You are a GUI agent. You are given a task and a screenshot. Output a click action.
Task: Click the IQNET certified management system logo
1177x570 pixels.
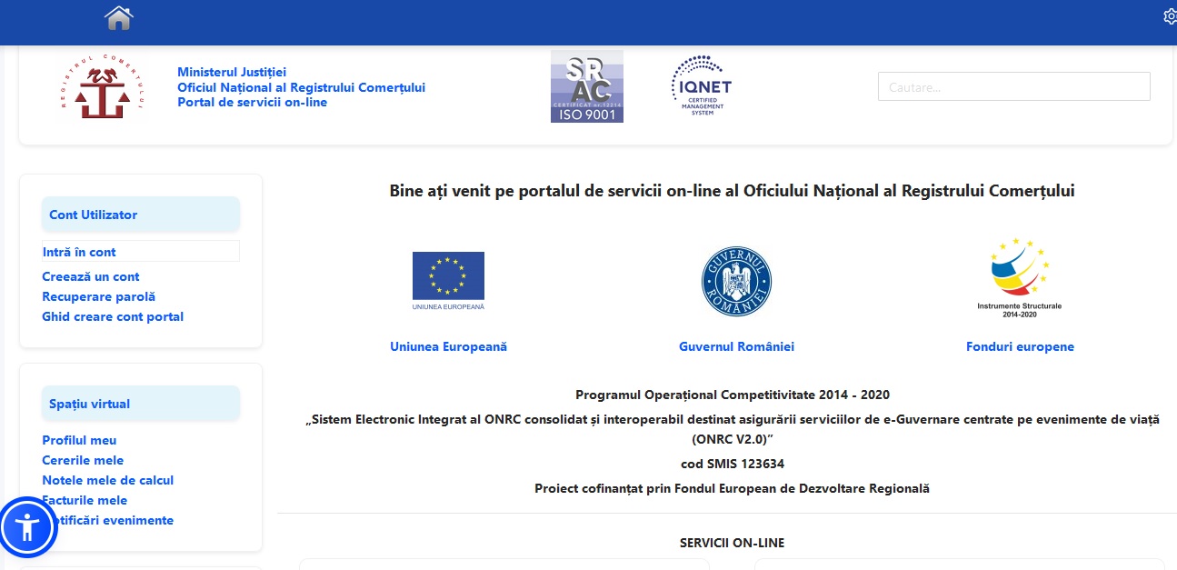(699, 85)
